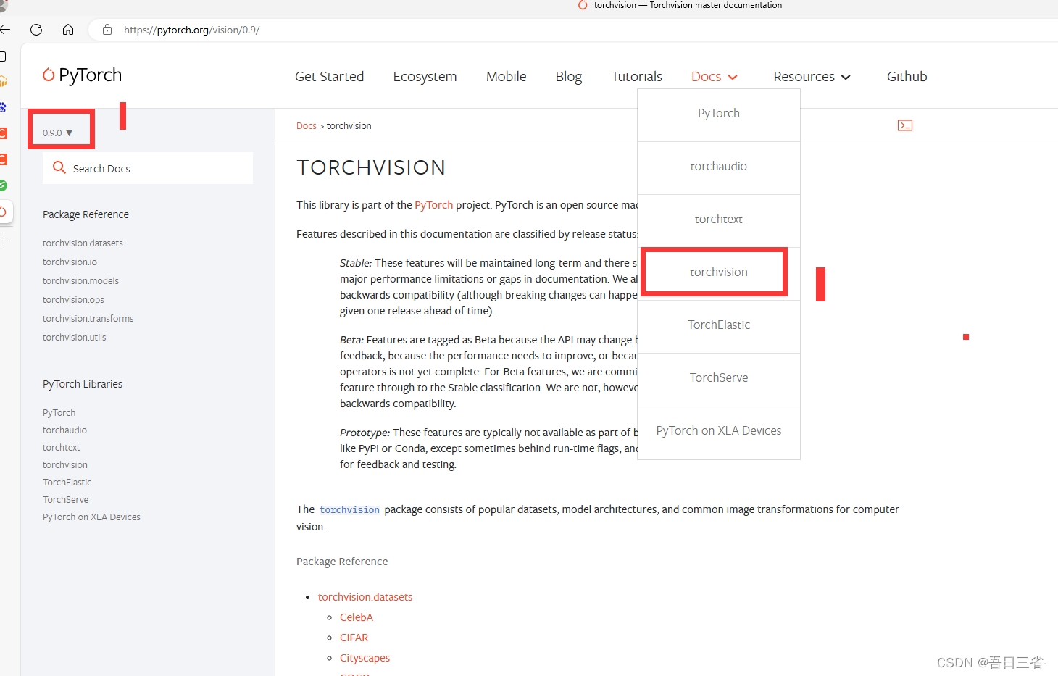Collapse the Docs dropdown menu

715,77
